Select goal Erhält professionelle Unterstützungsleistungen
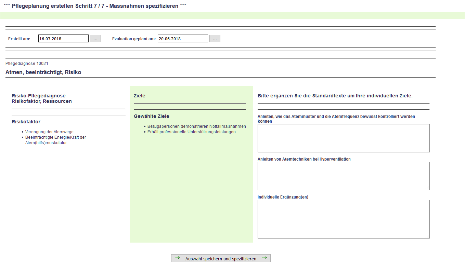The image size is (465, 273). pos(191,132)
